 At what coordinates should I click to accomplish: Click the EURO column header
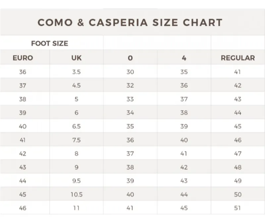coord(23,58)
